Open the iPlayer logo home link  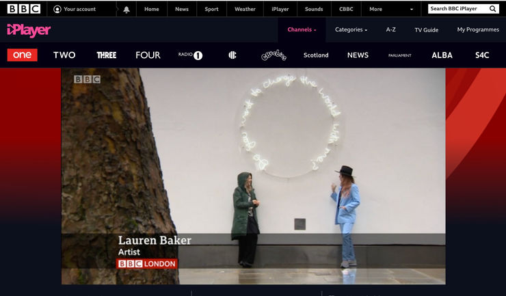[x=29, y=30]
